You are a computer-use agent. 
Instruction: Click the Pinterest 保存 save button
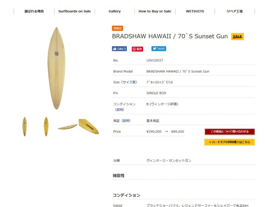[137, 49]
